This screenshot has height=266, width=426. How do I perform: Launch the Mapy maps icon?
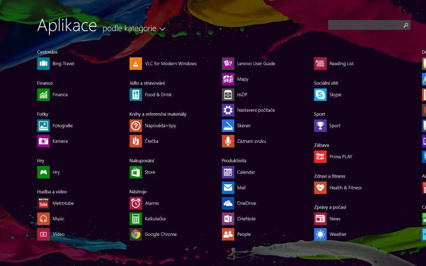click(x=228, y=79)
